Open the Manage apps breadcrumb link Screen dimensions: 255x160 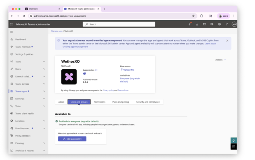57,31
